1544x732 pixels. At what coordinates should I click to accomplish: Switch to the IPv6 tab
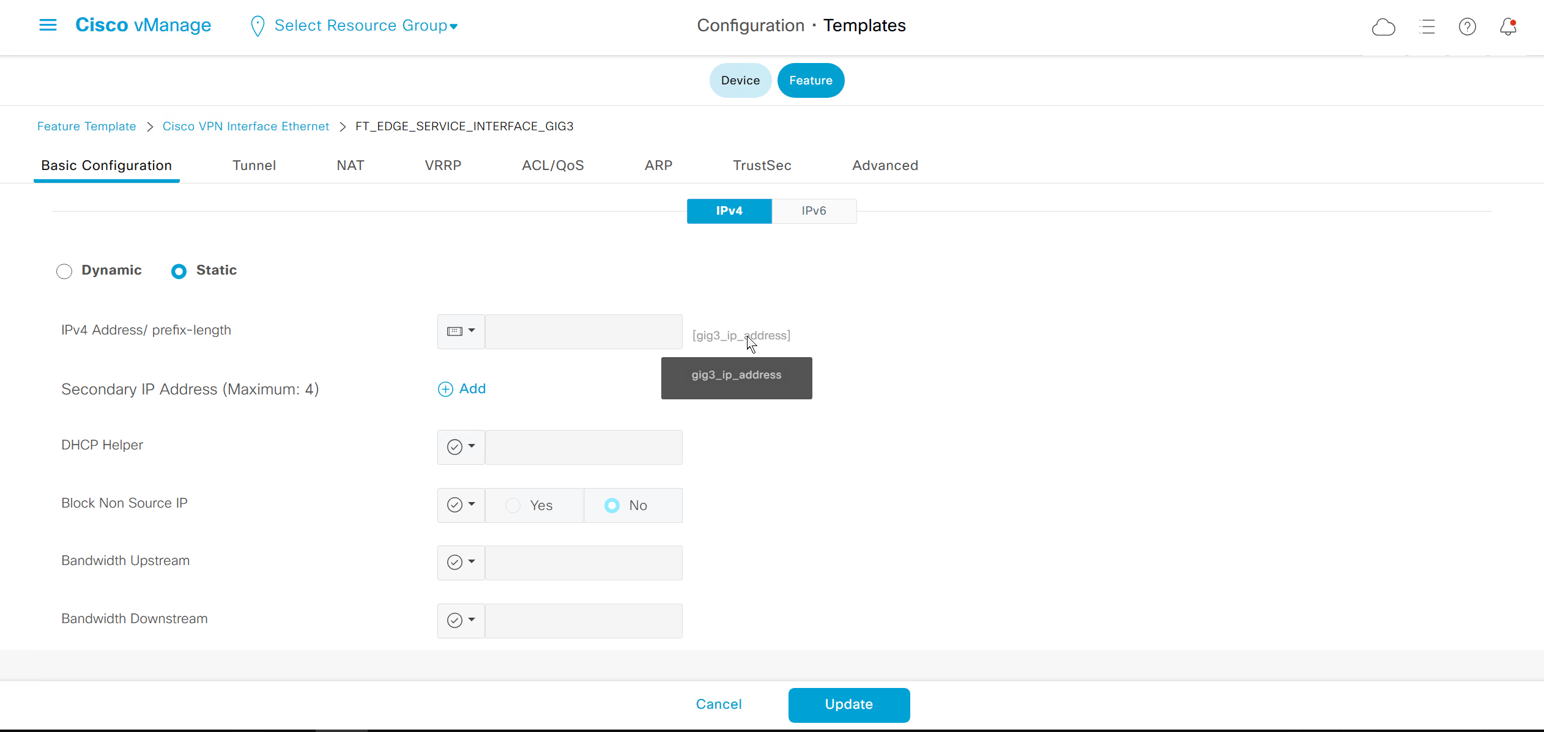[814, 211]
